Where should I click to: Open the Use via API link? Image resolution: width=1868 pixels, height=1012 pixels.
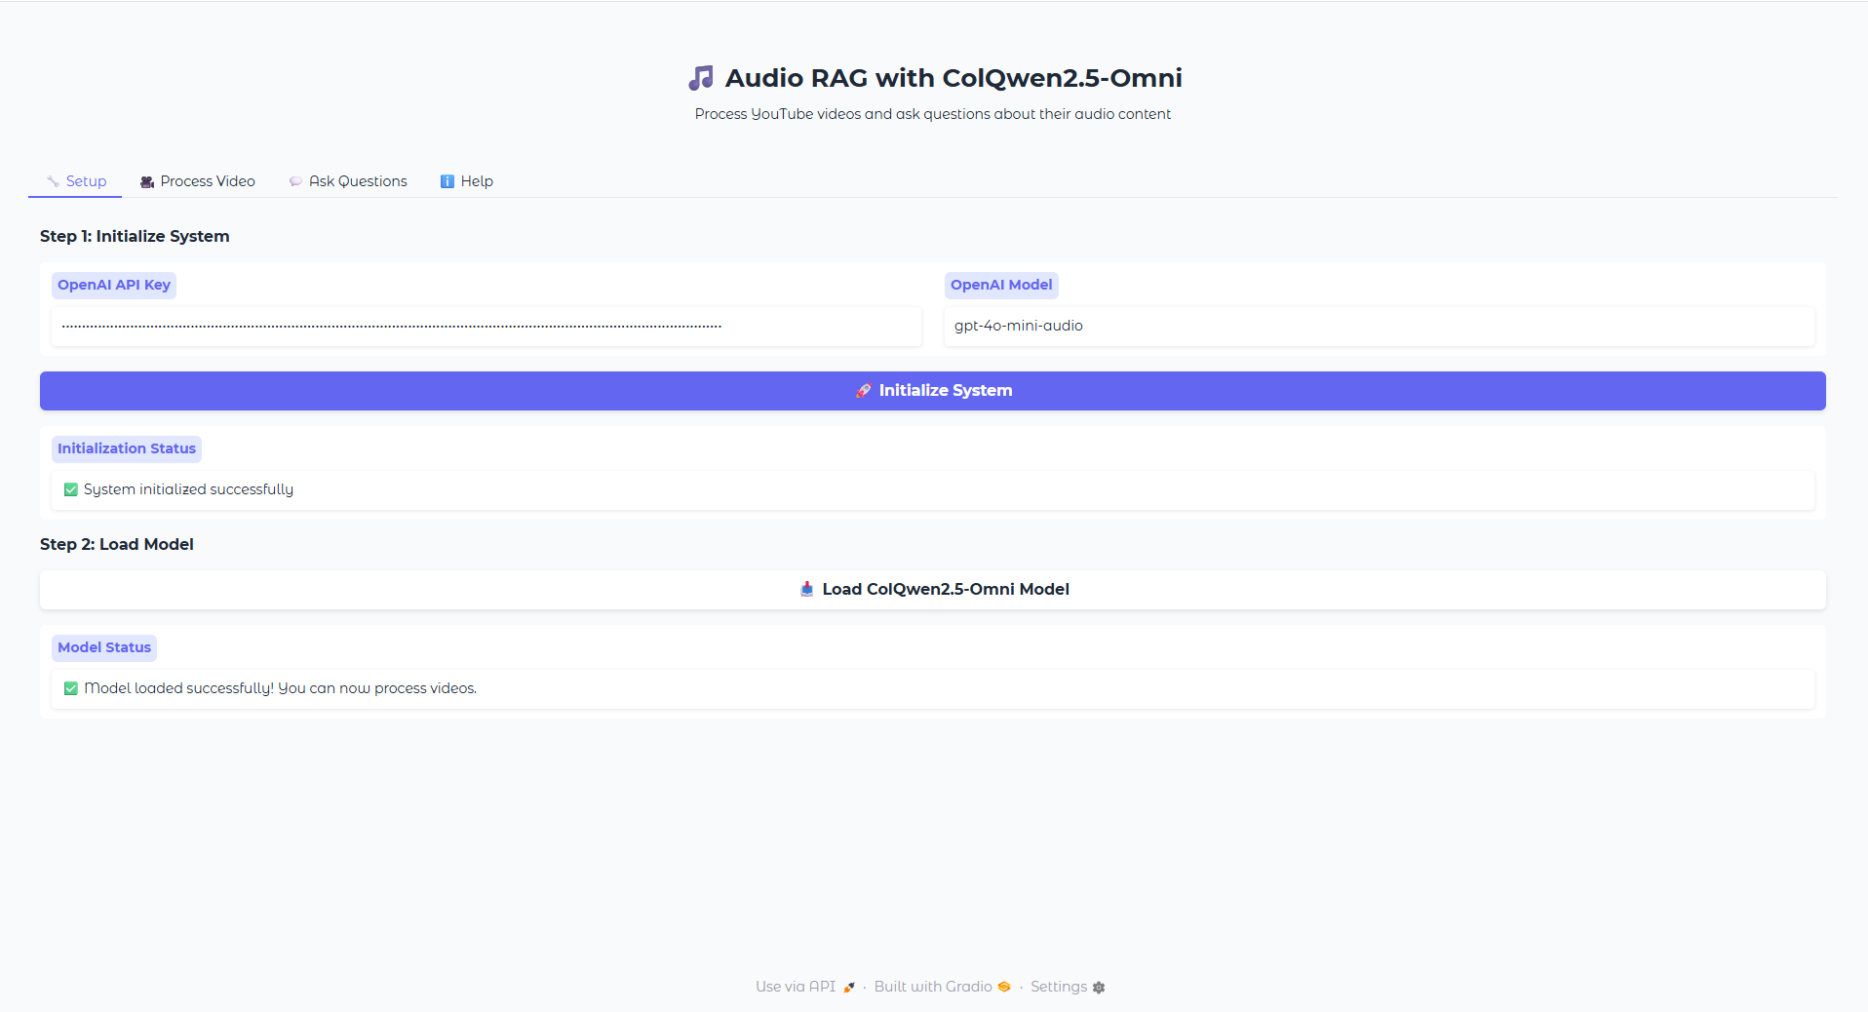click(x=795, y=987)
